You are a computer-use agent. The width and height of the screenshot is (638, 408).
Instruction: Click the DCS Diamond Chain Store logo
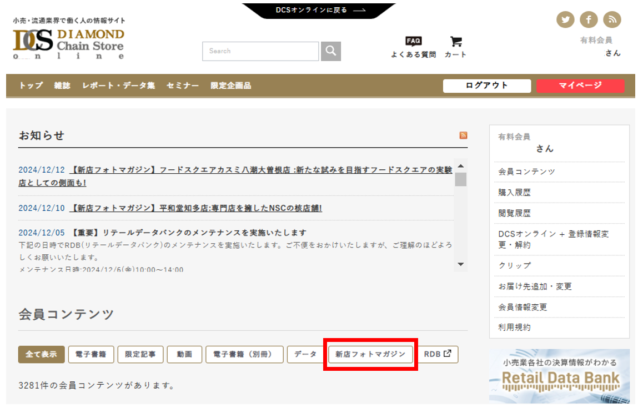(x=69, y=43)
